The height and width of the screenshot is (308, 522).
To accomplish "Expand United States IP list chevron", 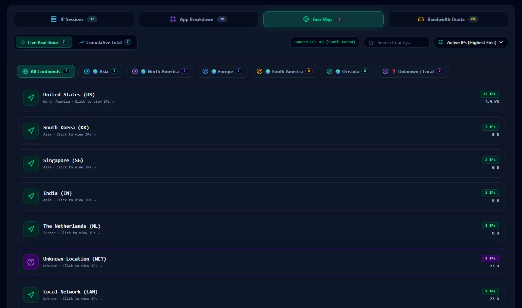I will pos(113,102).
